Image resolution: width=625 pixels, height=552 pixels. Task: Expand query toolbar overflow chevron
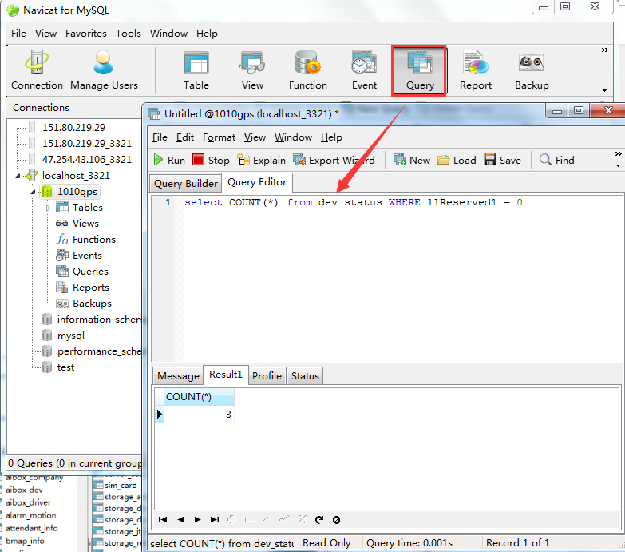619,153
